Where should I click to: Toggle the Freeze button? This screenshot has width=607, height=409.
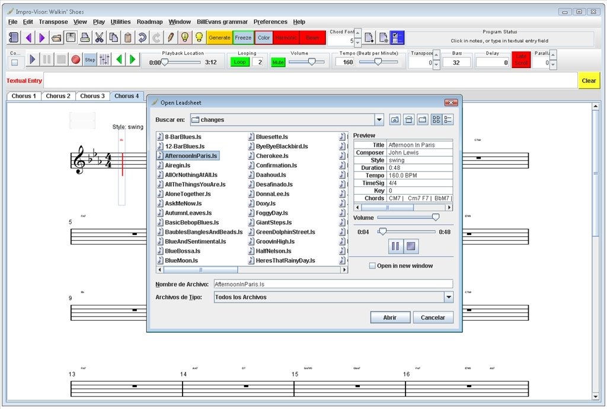[x=243, y=37]
